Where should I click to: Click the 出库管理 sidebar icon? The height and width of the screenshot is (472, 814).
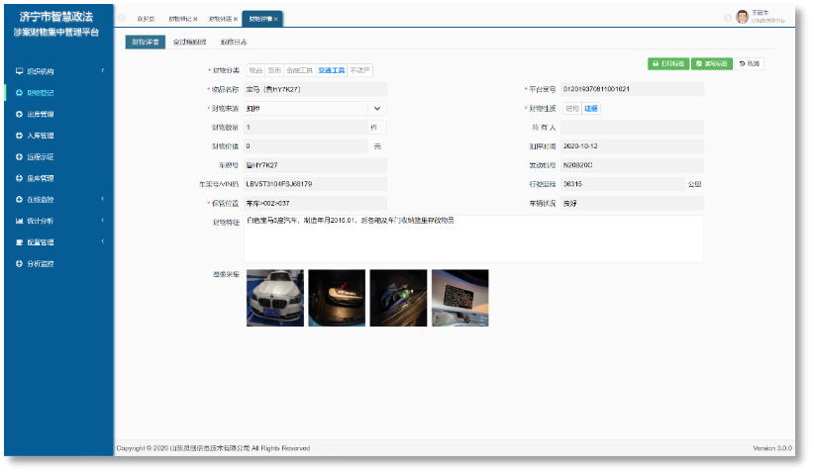[20, 114]
